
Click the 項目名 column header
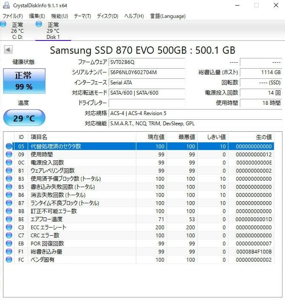click(82, 137)
